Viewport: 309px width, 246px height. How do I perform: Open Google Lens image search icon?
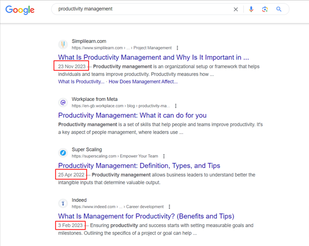pyautogui.click(x=265, y=9)
